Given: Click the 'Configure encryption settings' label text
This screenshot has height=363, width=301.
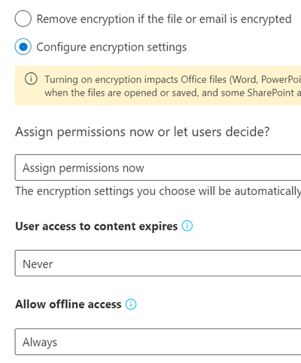Looking at the screenshot, I should click(x=111, y=47).
